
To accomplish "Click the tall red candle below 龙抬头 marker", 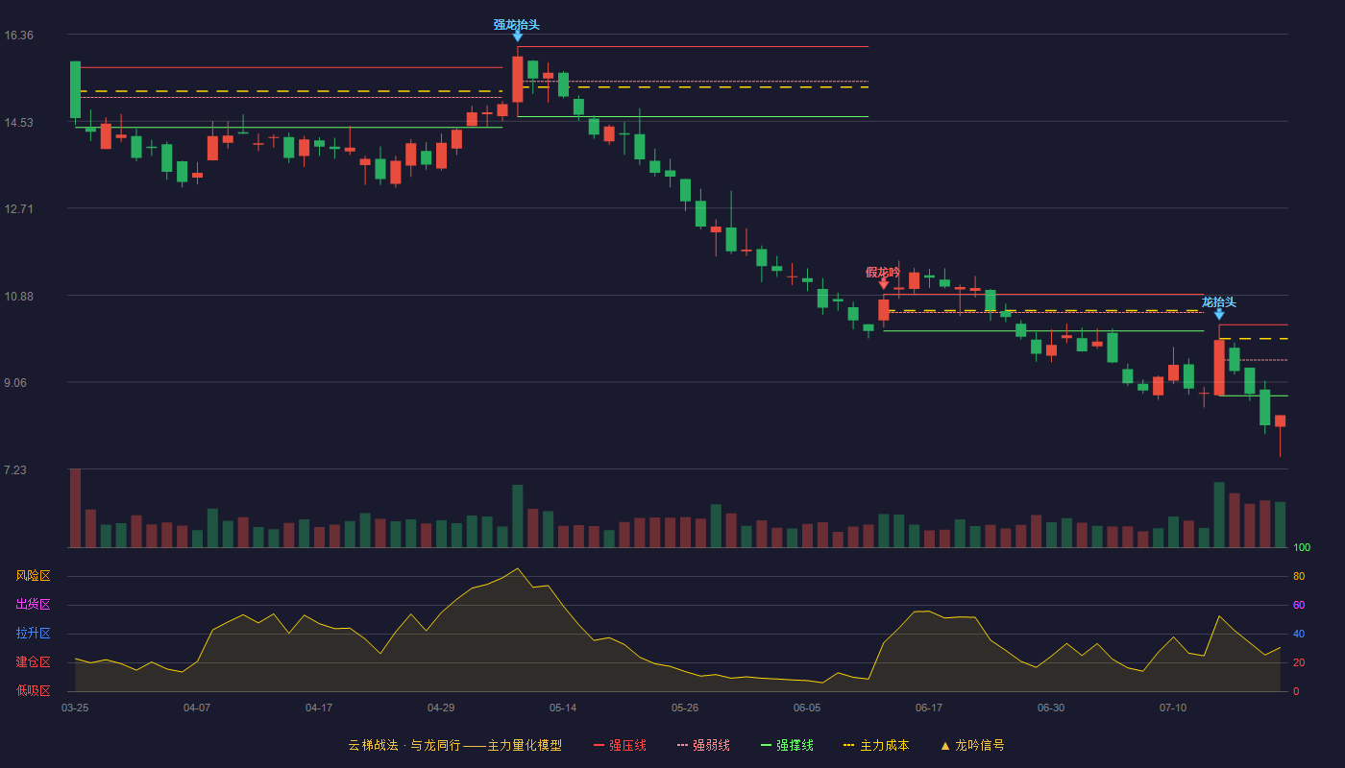I will point(1219,368).
